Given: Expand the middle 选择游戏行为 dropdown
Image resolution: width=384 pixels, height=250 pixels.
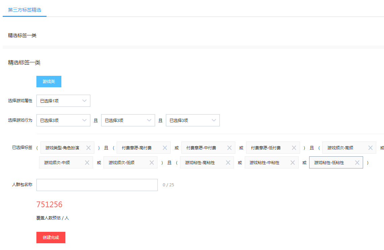Looking at the screenshot, I should pos(128,120).
